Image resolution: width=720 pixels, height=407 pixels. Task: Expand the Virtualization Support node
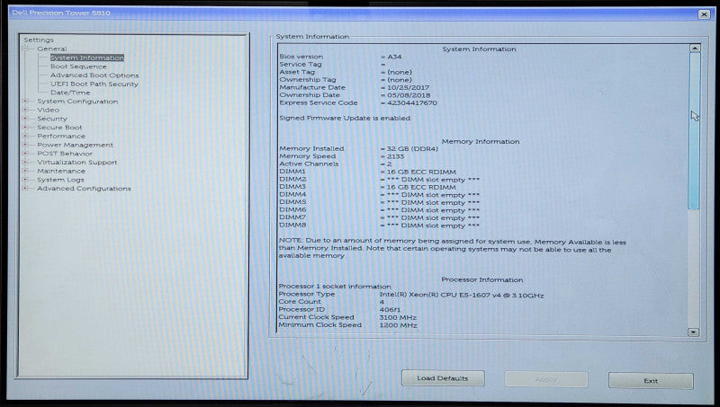[26, 163]
